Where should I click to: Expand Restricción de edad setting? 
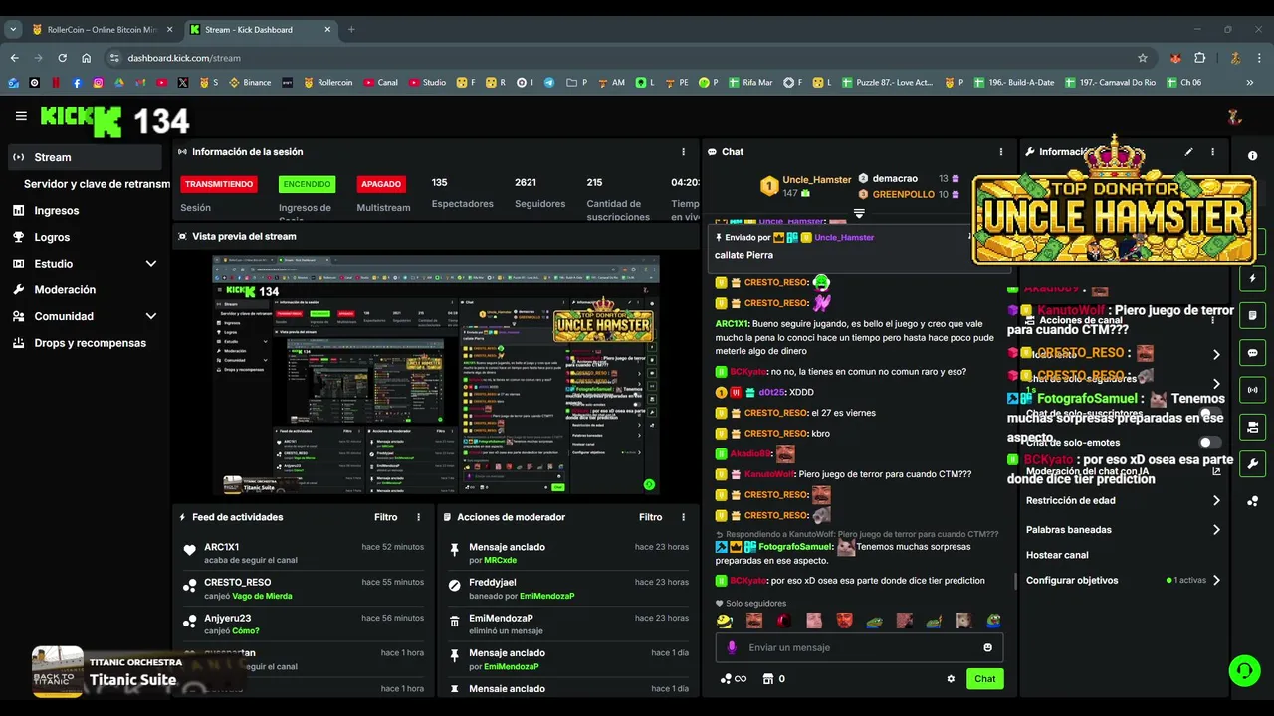[x=1123, y=501]
